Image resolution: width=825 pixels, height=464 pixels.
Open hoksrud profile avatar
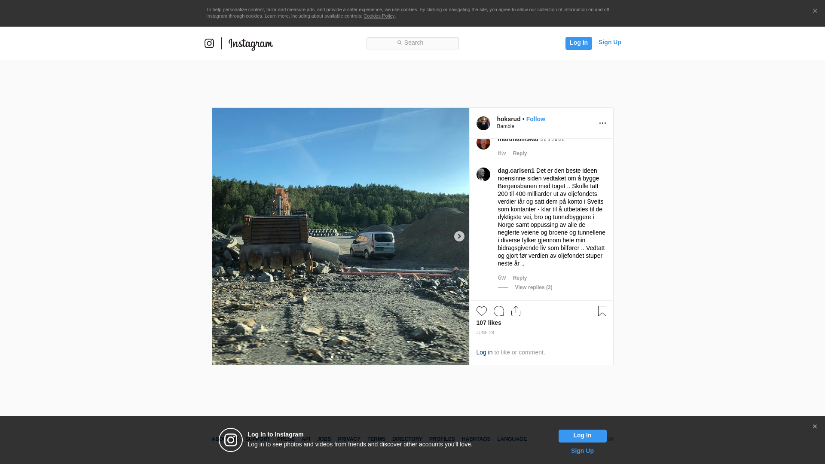pyautogui.click(x=483, y=123)
